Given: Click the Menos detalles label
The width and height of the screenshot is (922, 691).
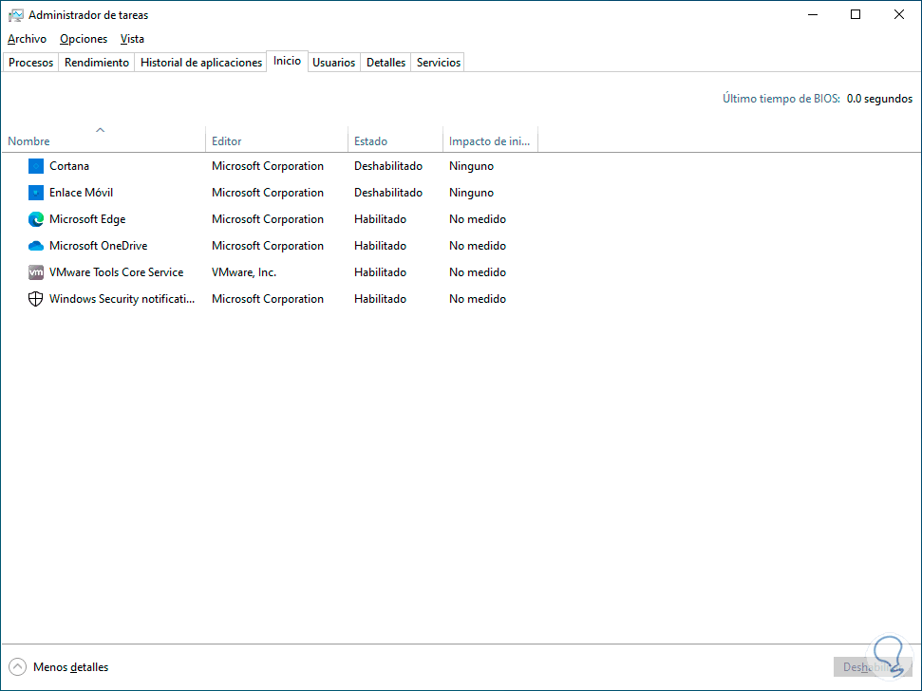Looking at the screenshot, I should (x=71, y=667).
